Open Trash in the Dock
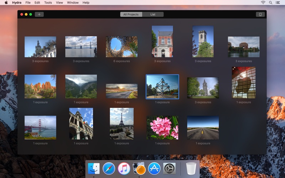The image size is (285, 178). (191, 168)
